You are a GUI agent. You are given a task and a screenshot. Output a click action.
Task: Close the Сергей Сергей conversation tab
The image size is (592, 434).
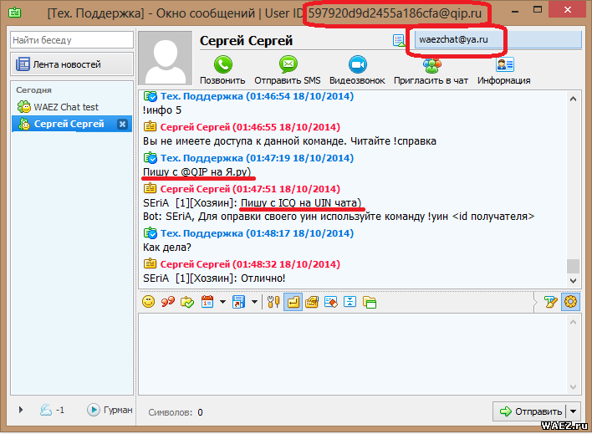(x=122, y=124)
